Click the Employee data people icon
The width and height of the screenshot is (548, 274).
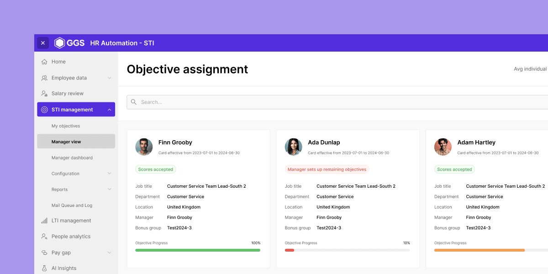(44, 78)
